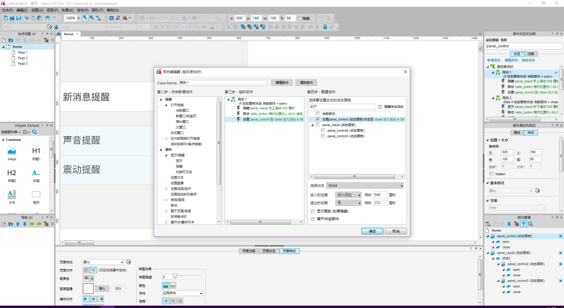Check the panel_control2 (动态面板) checkbox
This screenshot has width=564, height=308.
(323, 130)
